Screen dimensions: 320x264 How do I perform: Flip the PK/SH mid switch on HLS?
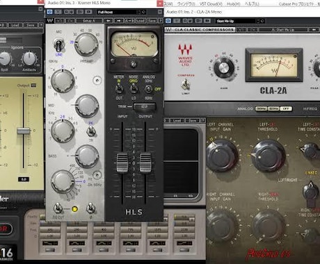point(91,131)
